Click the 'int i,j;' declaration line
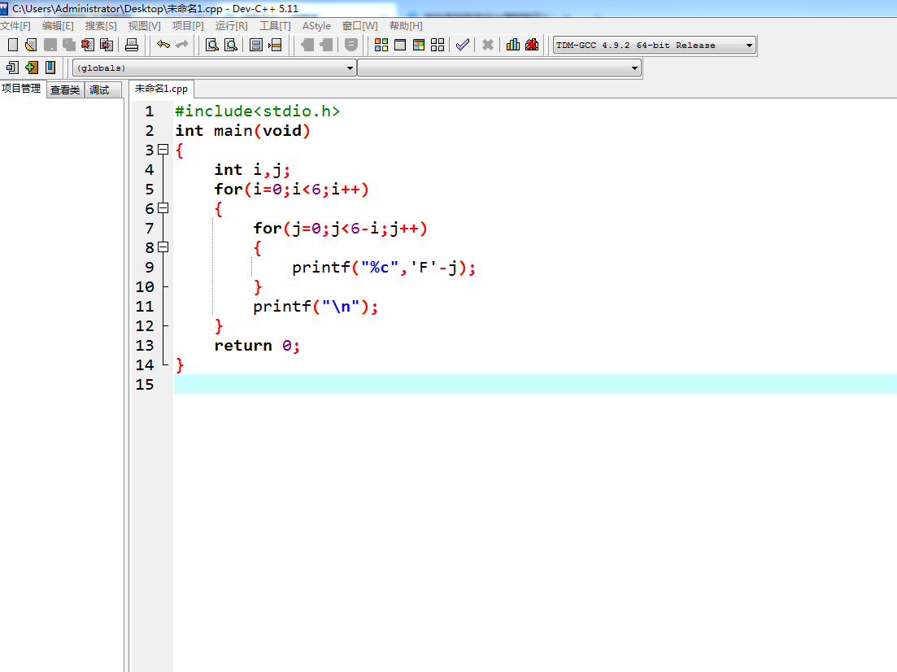This screenshot has height=672, width=897. [x=252, y=169]
